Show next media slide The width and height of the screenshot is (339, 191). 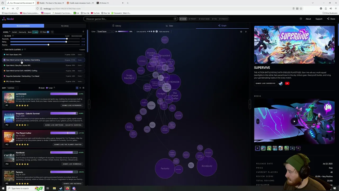pos(331,121)
